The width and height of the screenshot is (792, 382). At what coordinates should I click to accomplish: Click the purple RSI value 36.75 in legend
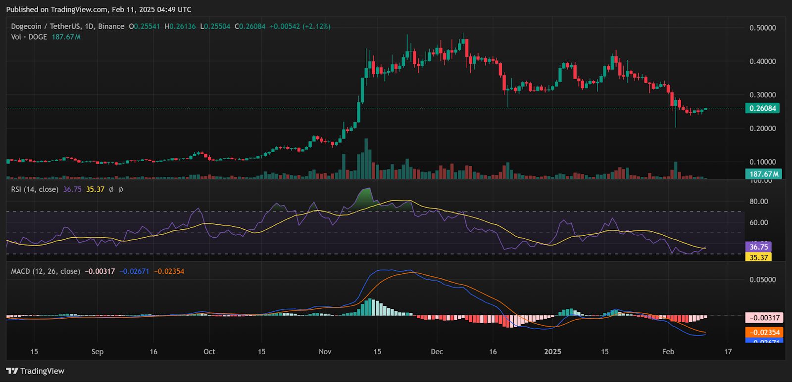(x=72, y=189)
